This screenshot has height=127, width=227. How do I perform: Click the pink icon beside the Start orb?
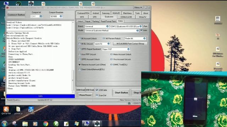tap(15, 124)
